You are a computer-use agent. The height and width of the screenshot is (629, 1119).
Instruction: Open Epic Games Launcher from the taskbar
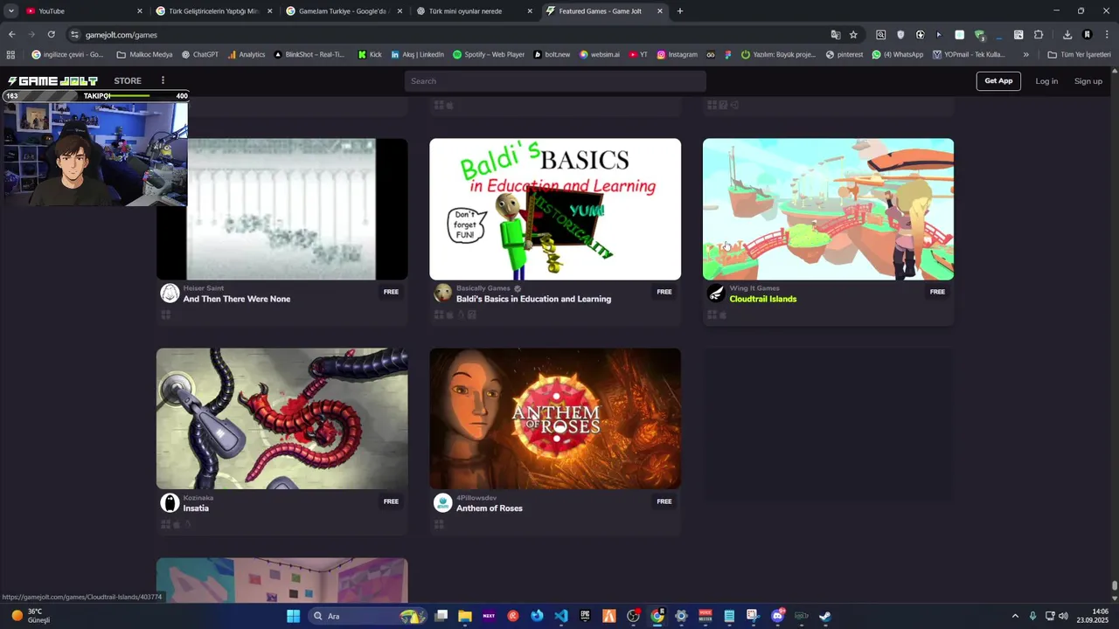585,616
